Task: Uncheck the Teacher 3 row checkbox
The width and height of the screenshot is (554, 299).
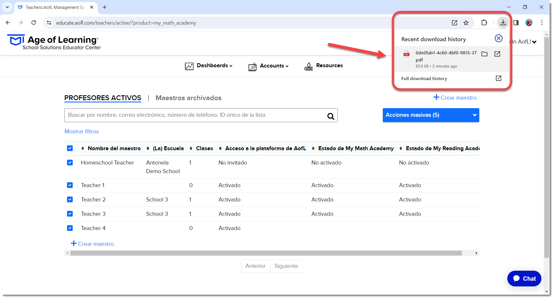Action: click(70, 214)
